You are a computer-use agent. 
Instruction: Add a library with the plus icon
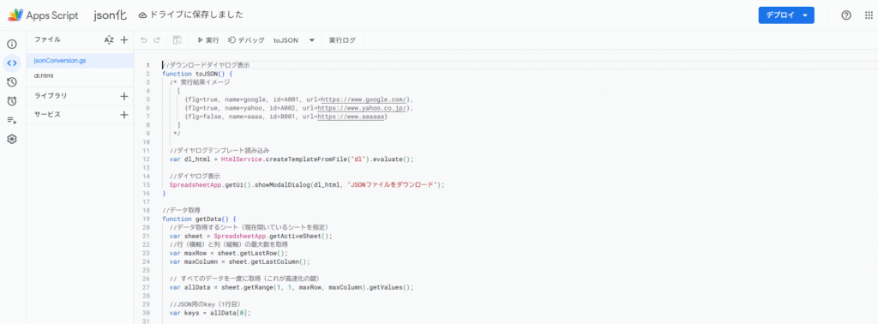(x=124, y=96)
